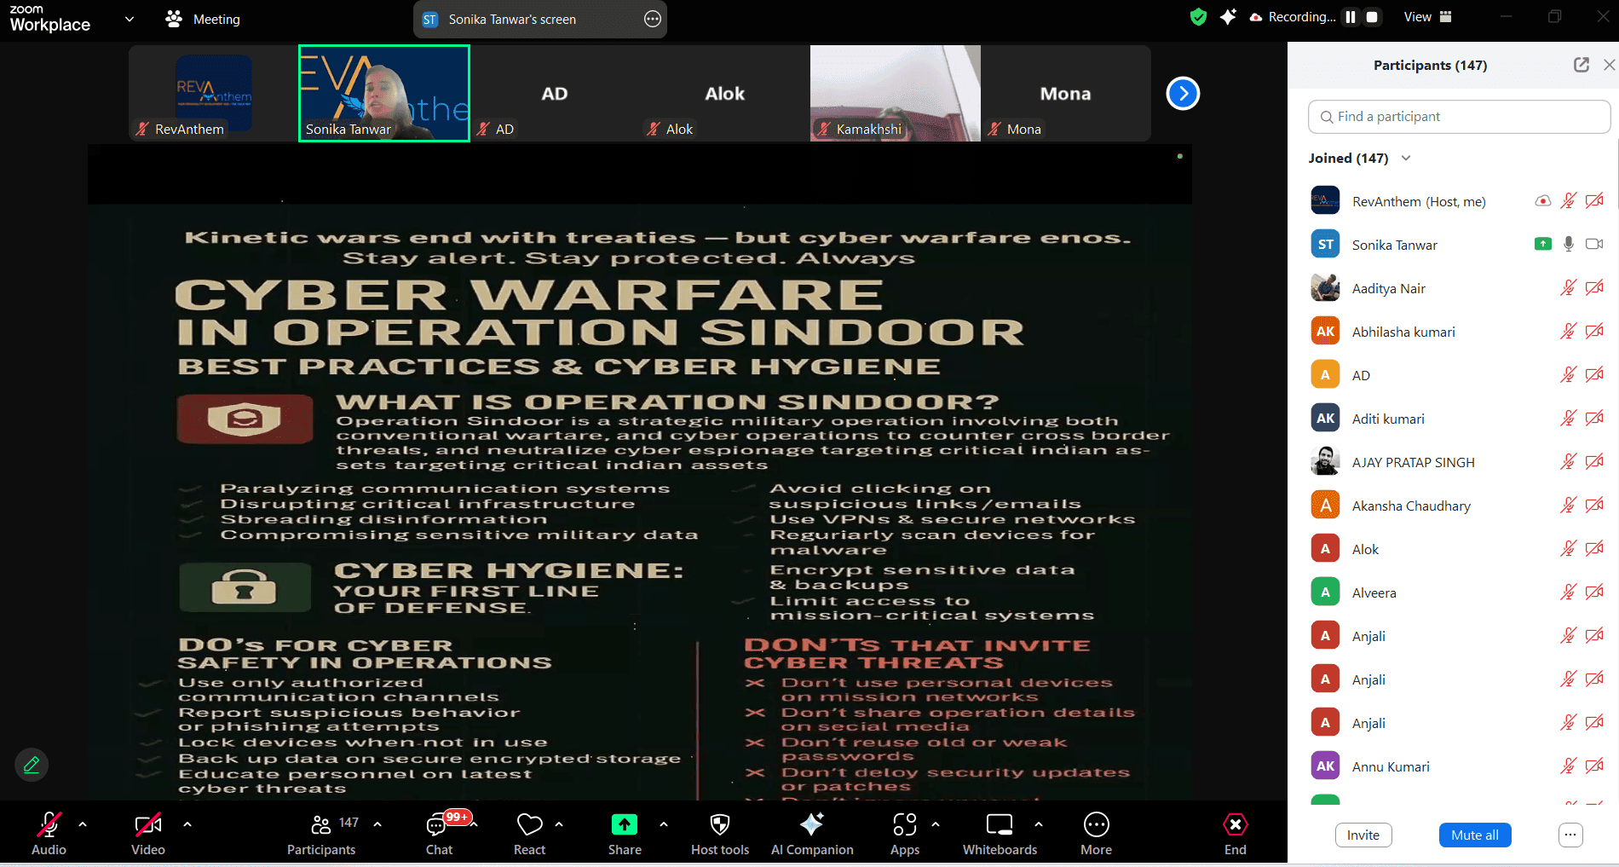Click RevAnthem recording indicator icon
1619x867 pixels.
(1543, 201)
